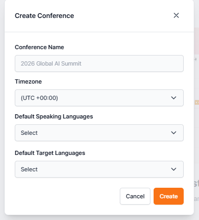Image resolution: width=199 pixels, height=220 pixels.
Task: Click Select placeholder under Default Speaking Languages
Action: coord(29,133)
